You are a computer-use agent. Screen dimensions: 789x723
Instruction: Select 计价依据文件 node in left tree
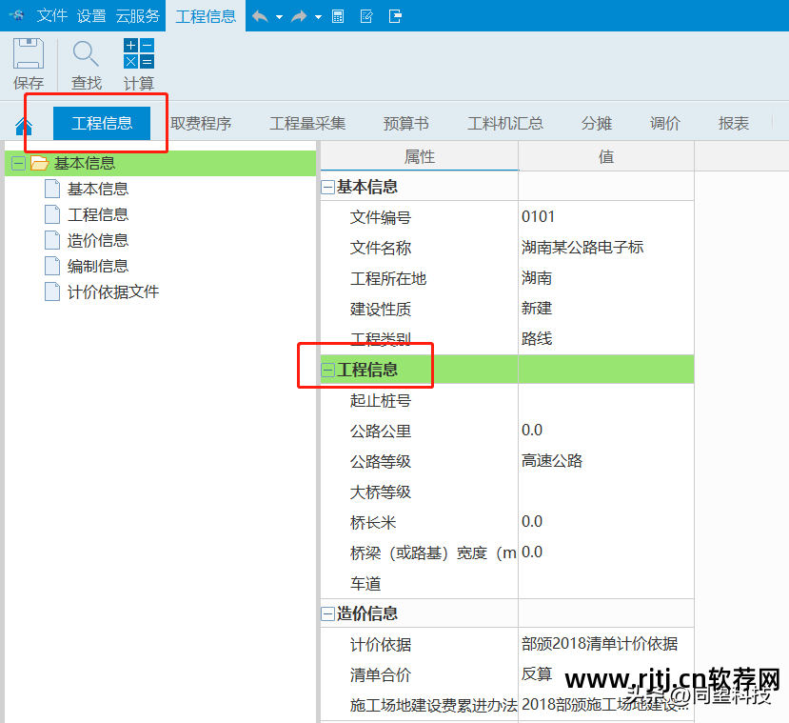coord(113,291)
